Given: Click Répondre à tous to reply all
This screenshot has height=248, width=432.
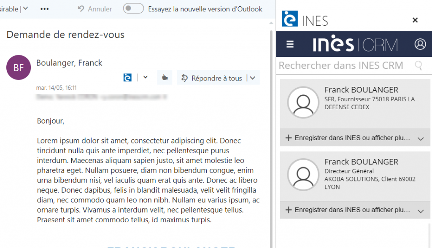Looking at the screenshot, I should pos(216,78).
